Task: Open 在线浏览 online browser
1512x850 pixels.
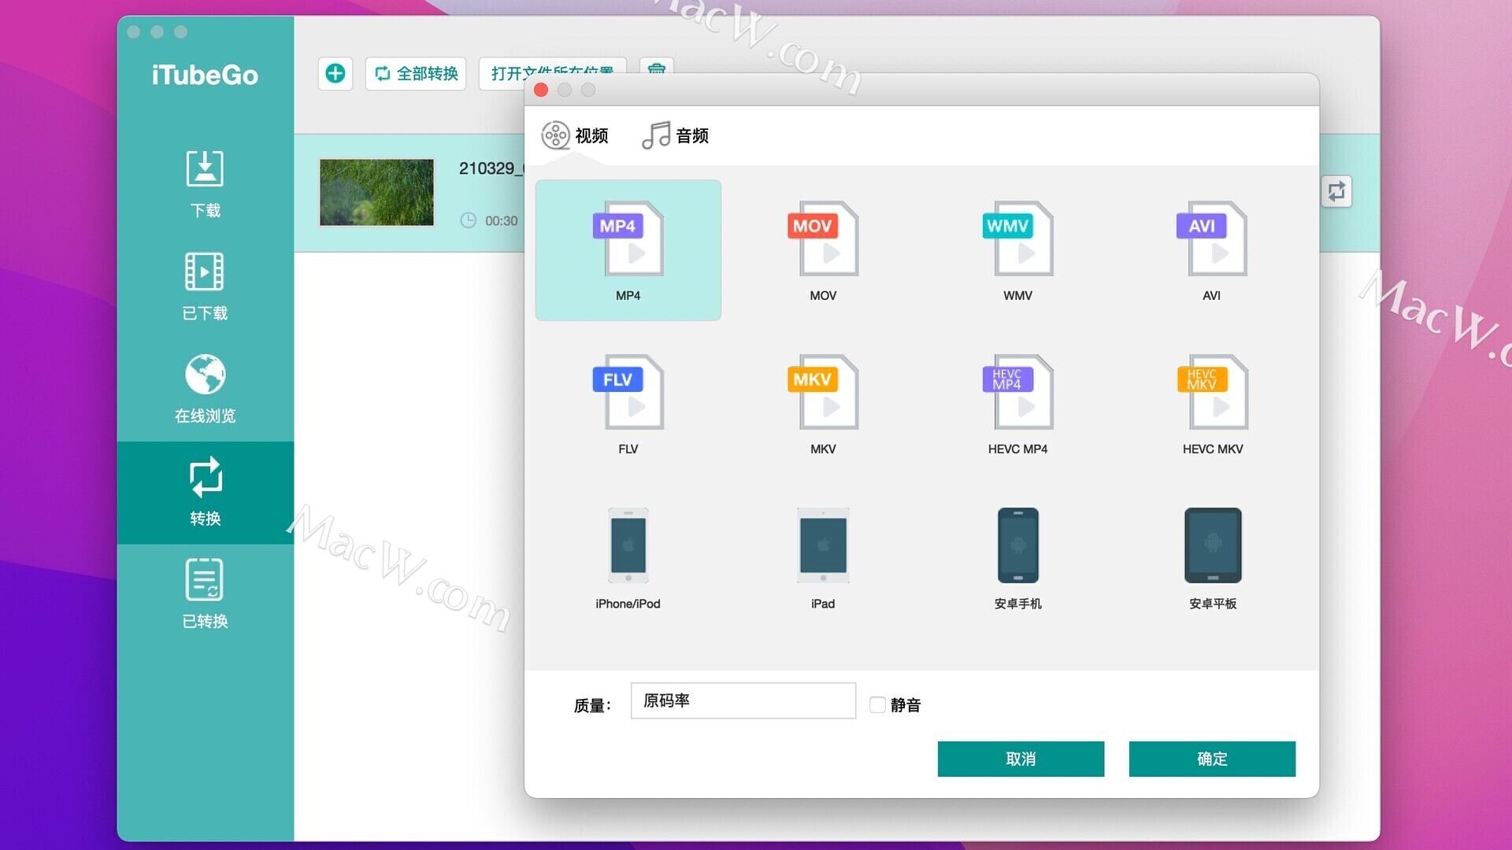Action: pyautogui.click(x=205, y=390)
